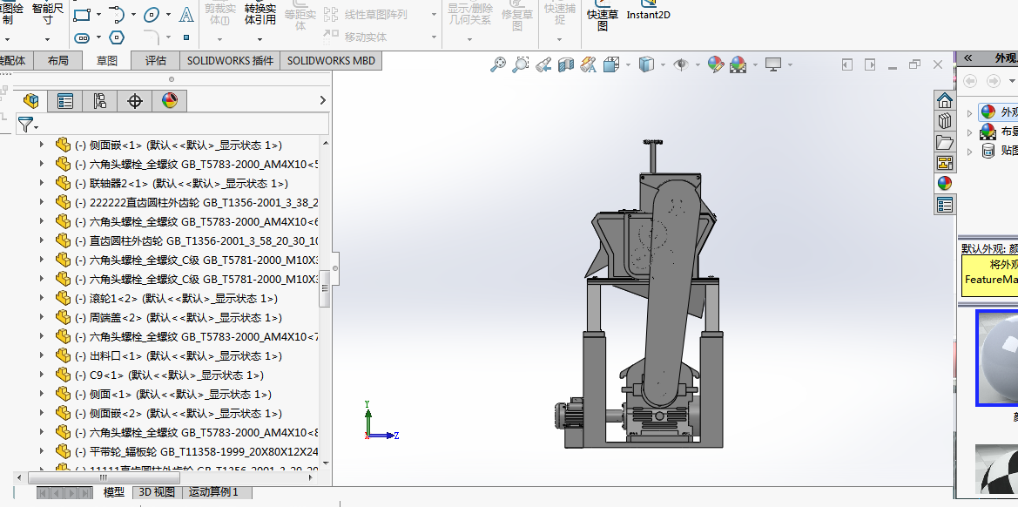Image resolution: width=1018 pixels, height=507 pixels.
Task: Open the Design Library task pane icon
Action: pyautogui.click(x=945, y=121)
